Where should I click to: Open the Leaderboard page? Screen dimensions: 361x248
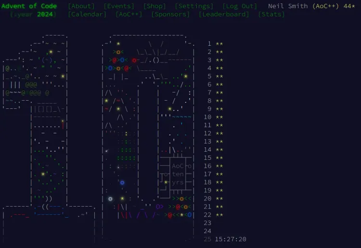(224, 14)
